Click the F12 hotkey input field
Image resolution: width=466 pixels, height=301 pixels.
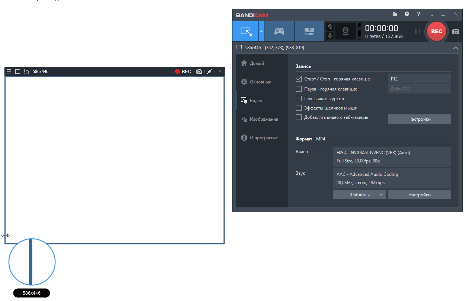click(x=419, y=79)
